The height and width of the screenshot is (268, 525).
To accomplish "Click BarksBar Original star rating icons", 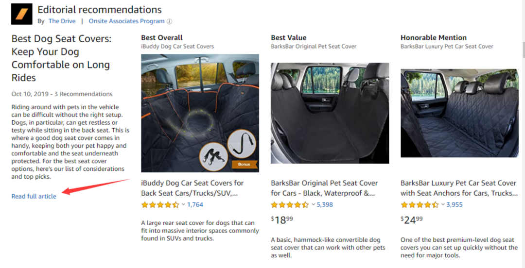I will 290,205.
